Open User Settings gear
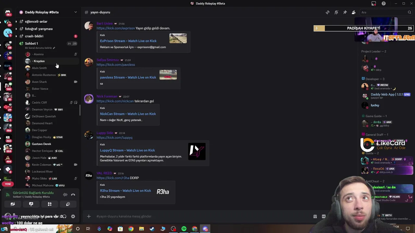 73,216
